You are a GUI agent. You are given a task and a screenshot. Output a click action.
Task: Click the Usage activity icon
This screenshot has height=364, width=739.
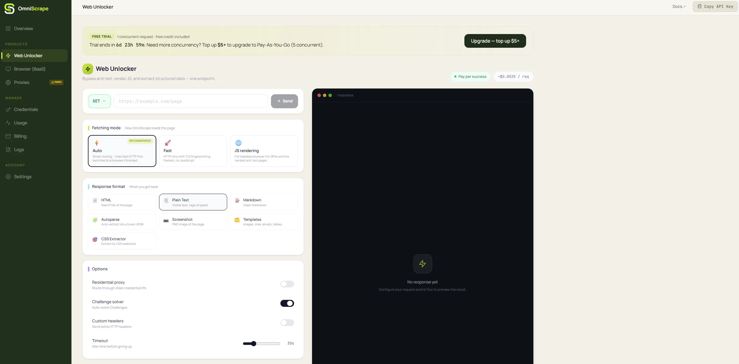[8, 123]
